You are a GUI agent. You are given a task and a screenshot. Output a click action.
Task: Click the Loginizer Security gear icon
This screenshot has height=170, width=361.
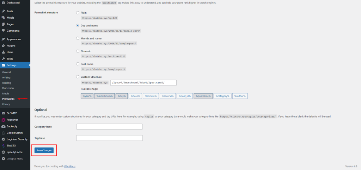click(3, 139)
